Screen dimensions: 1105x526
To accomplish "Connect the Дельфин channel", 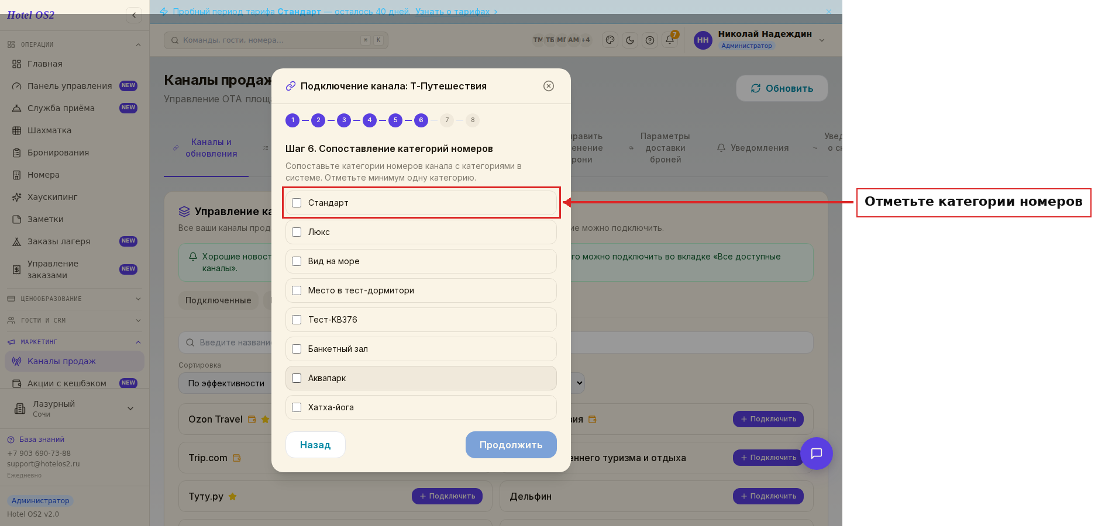I will [x=768, y=496].
